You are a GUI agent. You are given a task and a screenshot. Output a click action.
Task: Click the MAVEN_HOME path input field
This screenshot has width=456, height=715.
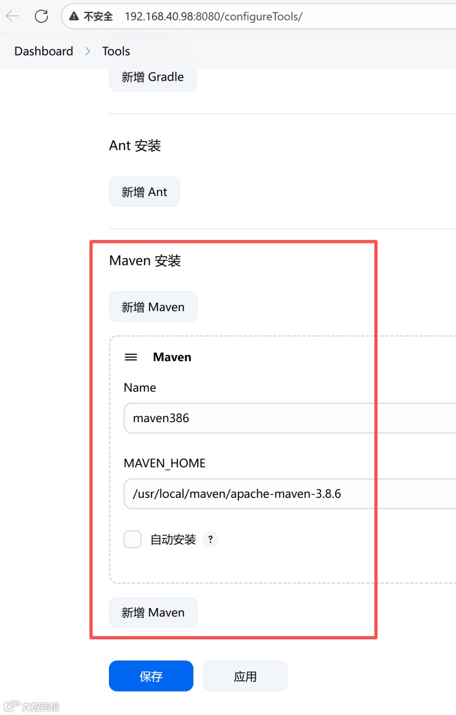point(290,494)
